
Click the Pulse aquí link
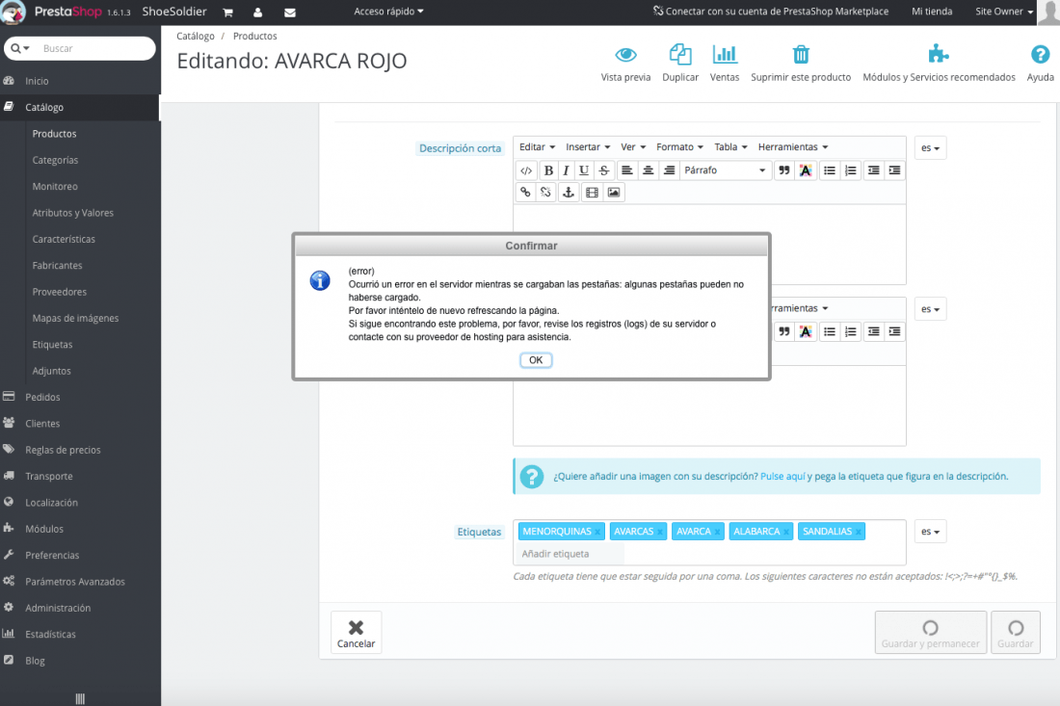782,477
